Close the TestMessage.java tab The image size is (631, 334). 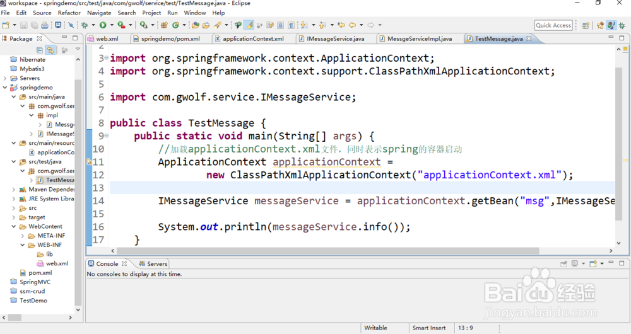coord(529,38)
